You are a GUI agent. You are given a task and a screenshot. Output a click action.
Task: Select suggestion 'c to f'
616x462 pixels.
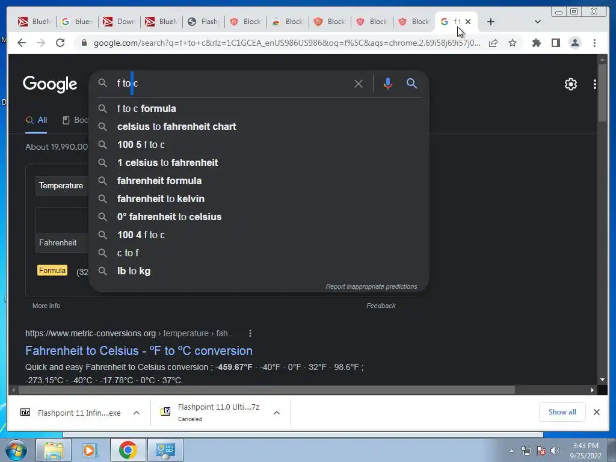point(259,253)
